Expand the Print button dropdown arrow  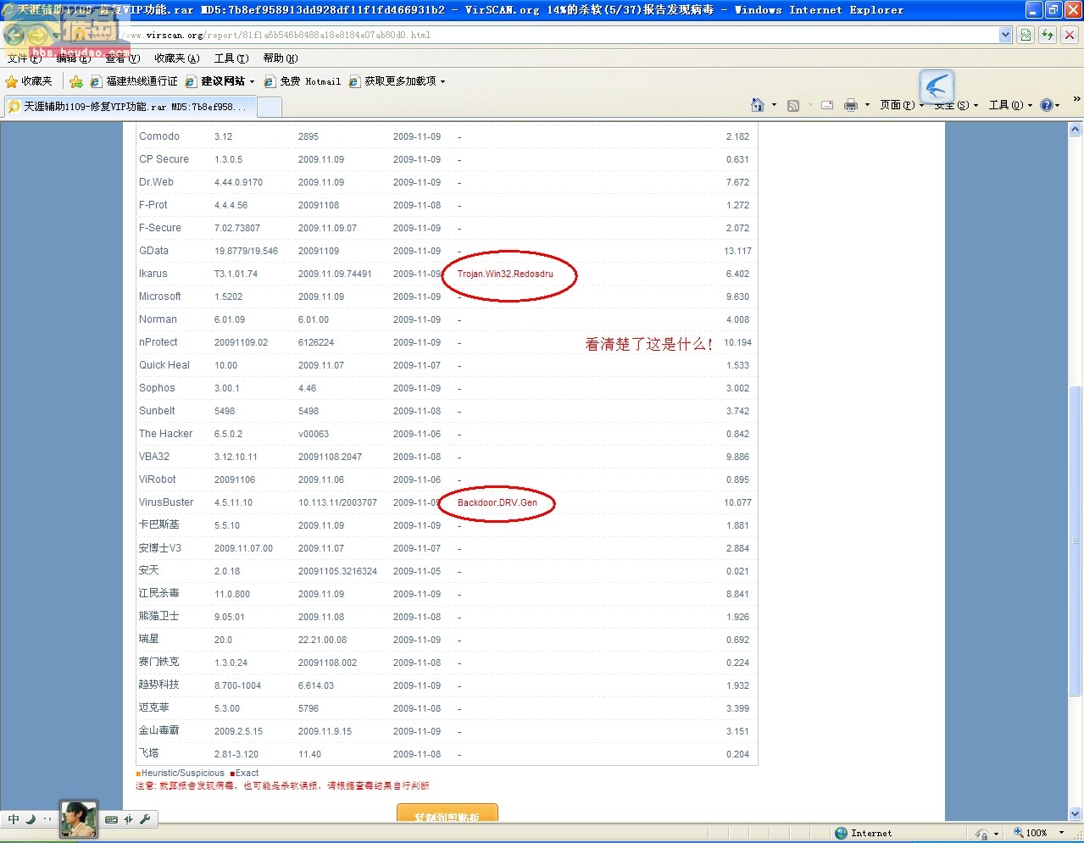click(x=867, y=105)
